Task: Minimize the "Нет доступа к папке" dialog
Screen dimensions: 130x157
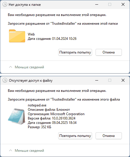Action: [x=97, y=4]
